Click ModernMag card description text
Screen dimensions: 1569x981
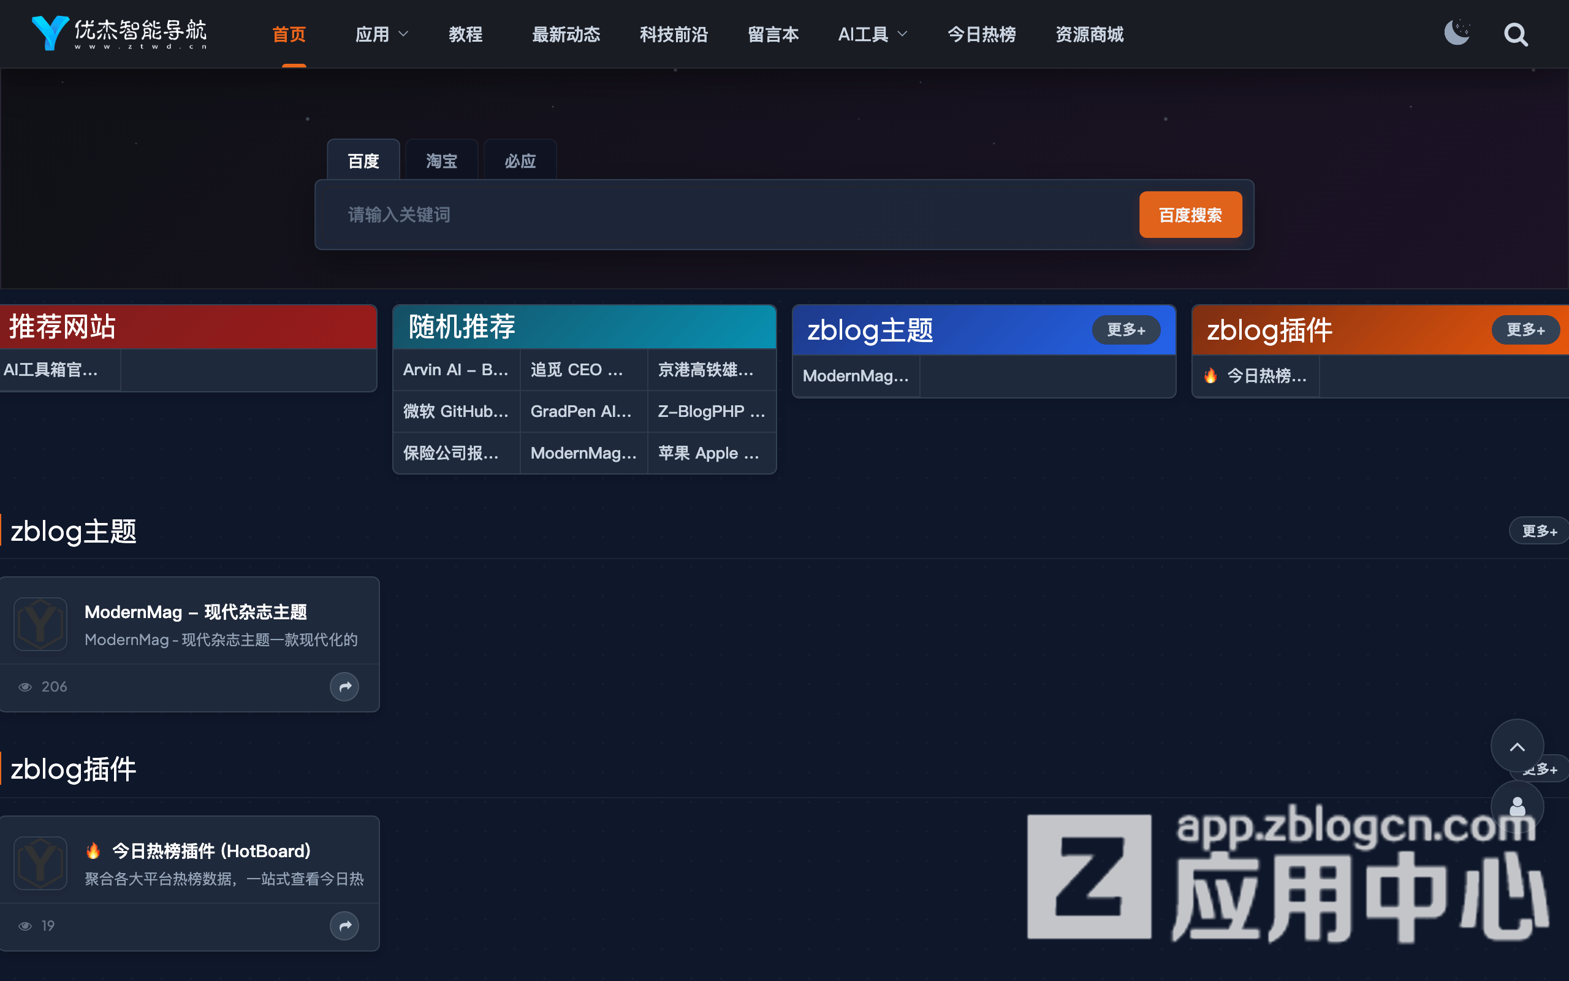coord(221,639)
